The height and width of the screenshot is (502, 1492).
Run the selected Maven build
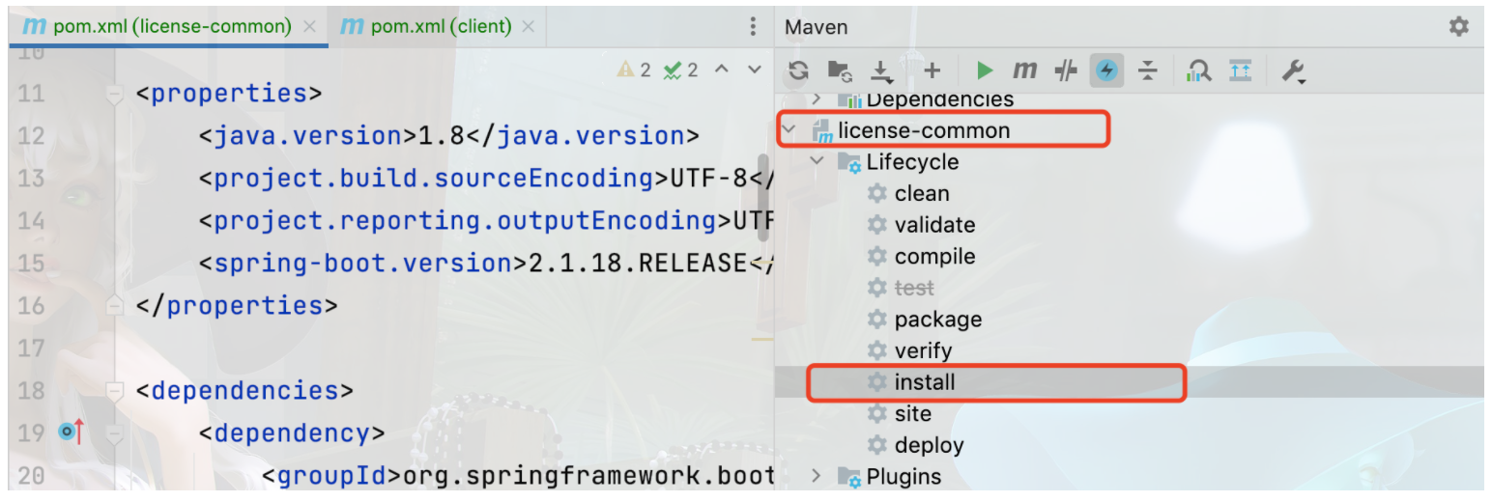(x=985, y=70)
